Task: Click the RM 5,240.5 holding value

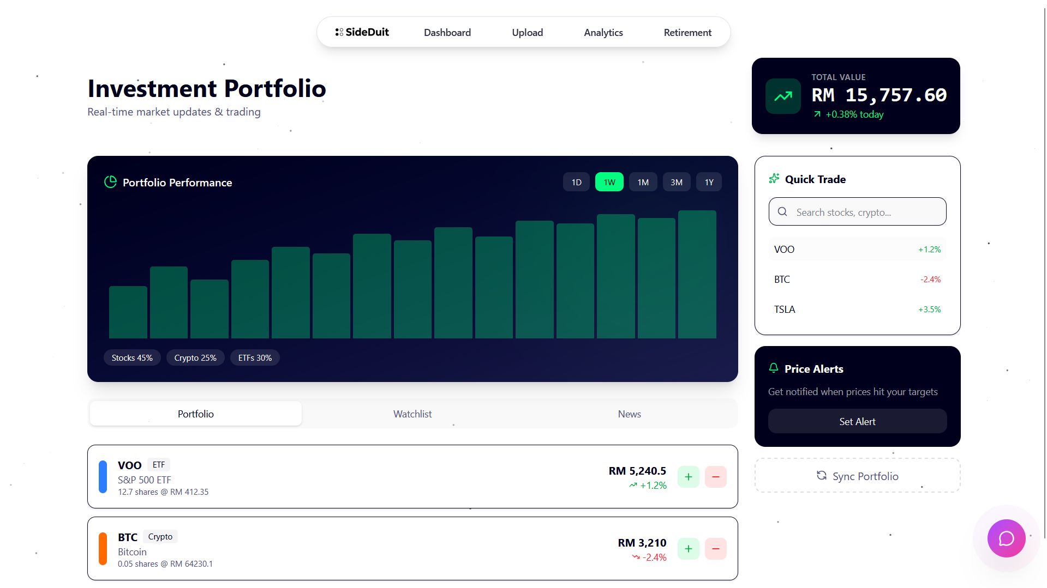Action: pyautogui.click(x=637, y=471)
